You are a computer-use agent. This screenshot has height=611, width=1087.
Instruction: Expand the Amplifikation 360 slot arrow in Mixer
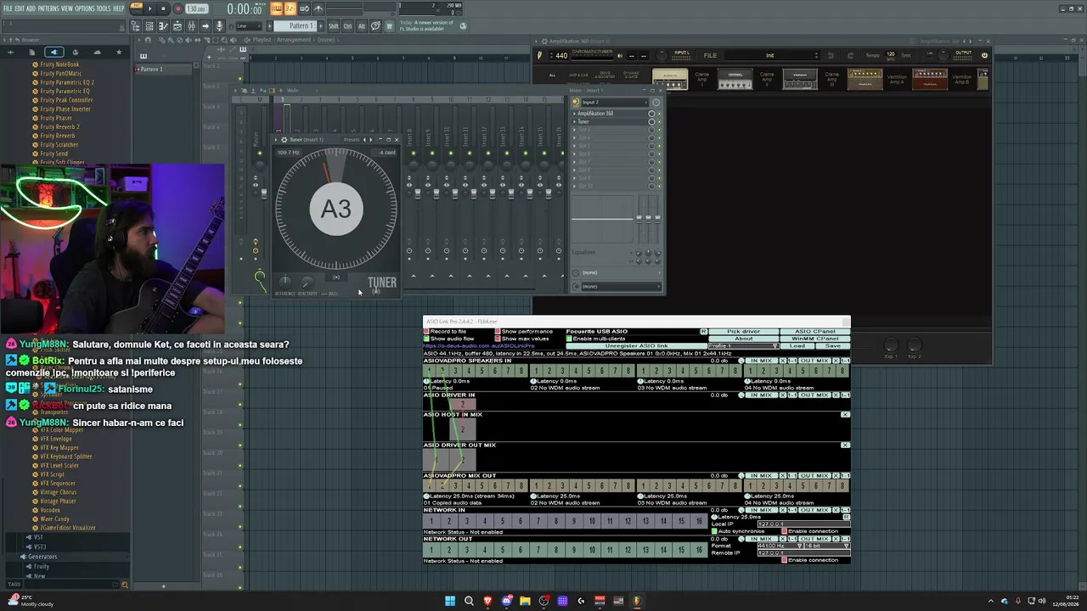pos(575,114)
